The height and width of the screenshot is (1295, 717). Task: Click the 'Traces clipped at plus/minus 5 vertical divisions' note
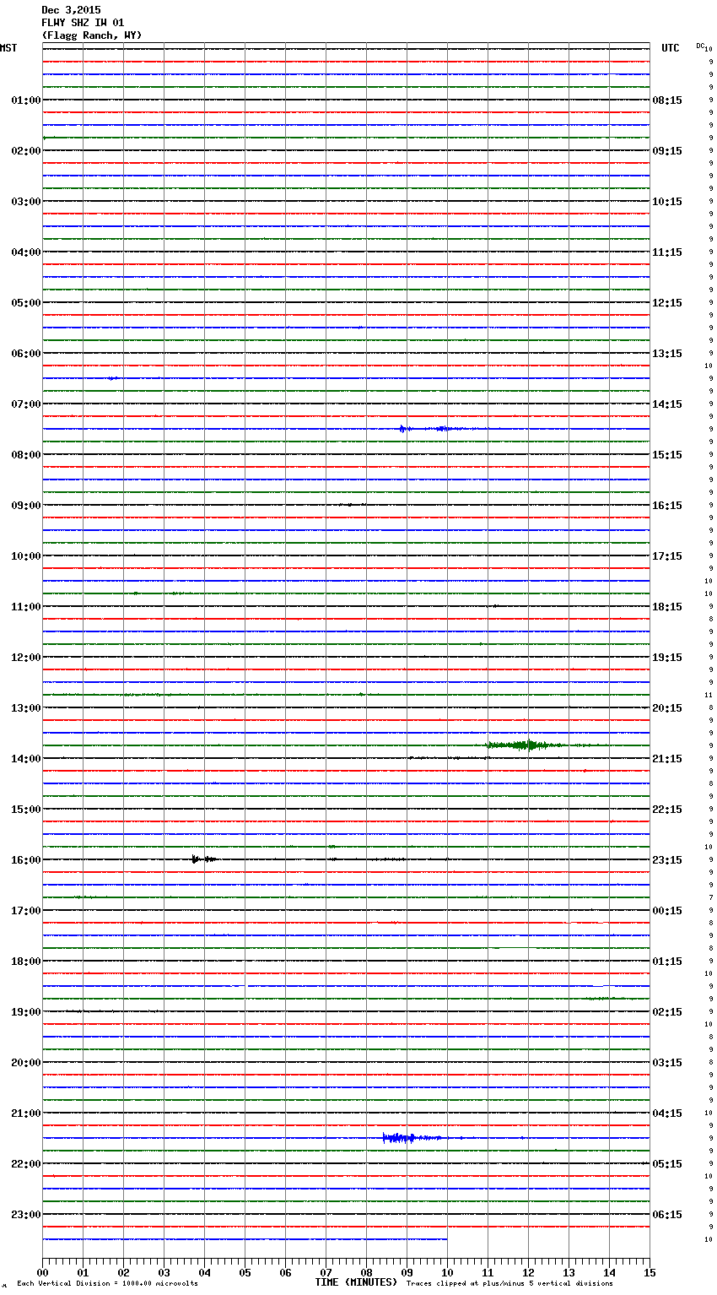[509, 1283]
